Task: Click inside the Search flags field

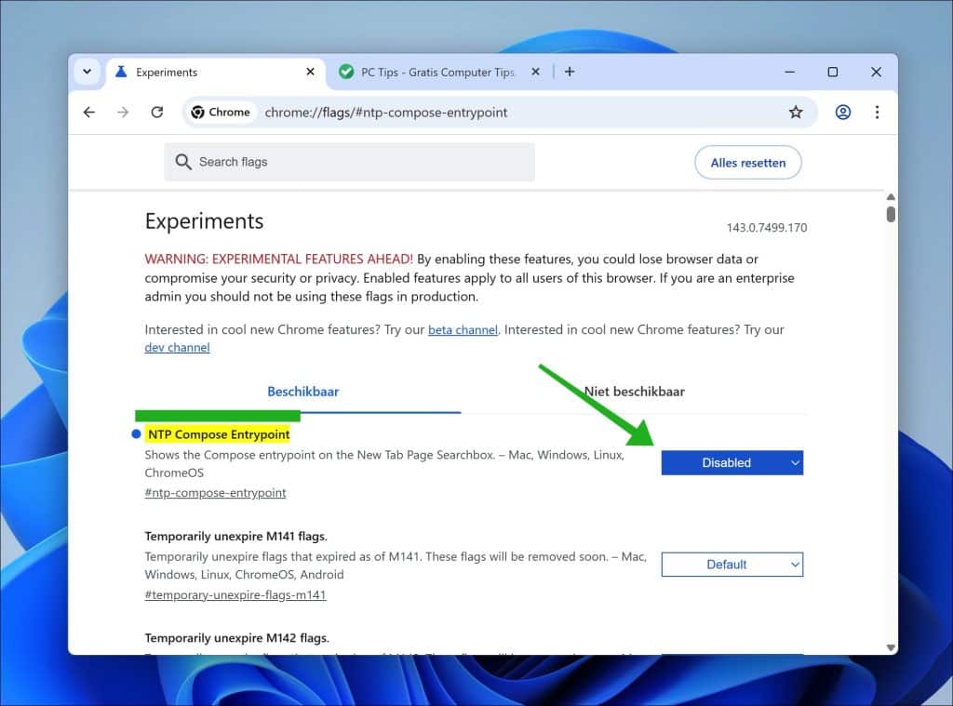Action: click(349, 162)
